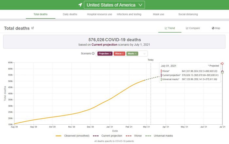The height and width of the screenshot is (144, 229).
Task: Click the Scenario info icon
Action: pyautogui.click(x=93, y=53)
